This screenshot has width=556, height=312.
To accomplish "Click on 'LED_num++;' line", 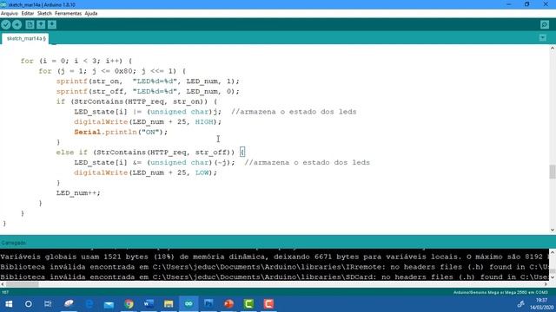I will [x=78, y=192].
